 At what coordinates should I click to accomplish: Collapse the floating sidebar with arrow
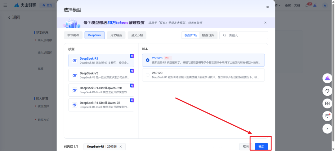327,128
